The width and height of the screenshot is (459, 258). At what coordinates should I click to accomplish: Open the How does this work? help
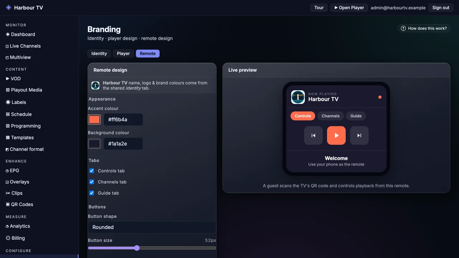(x=424, y=28)
